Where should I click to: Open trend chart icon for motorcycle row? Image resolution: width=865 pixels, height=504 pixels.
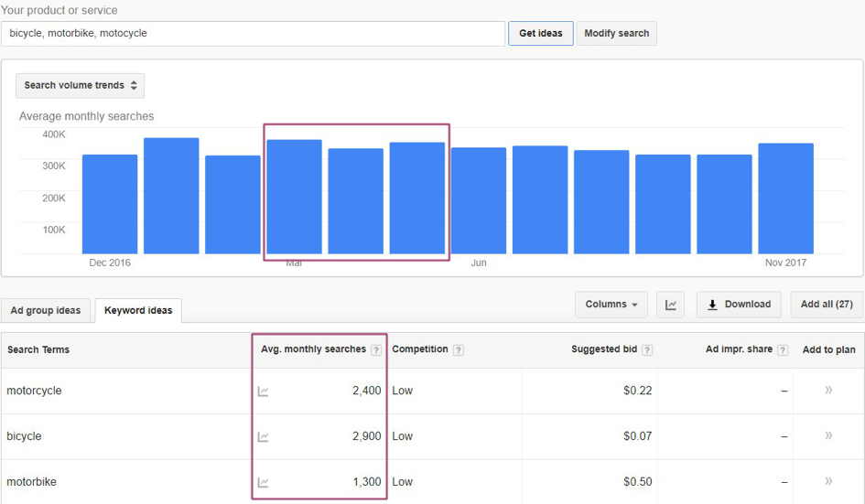click(x=264, y=391)
